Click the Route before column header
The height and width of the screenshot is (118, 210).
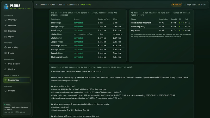click(104, 19)
